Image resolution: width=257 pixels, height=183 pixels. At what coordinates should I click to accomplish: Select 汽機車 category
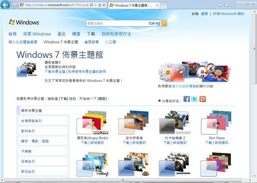(43, 151)
